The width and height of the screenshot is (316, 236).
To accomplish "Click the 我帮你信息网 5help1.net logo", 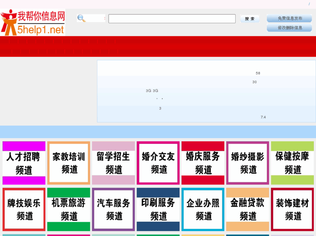I will coord(33,22).
